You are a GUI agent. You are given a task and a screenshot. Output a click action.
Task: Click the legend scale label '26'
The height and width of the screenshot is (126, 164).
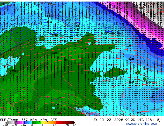[x=54, y=125]
